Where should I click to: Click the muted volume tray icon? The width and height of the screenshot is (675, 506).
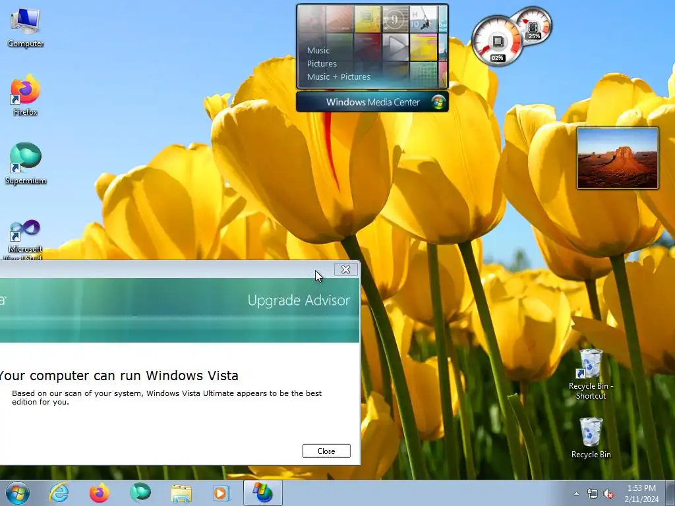[x=608, y=494]
